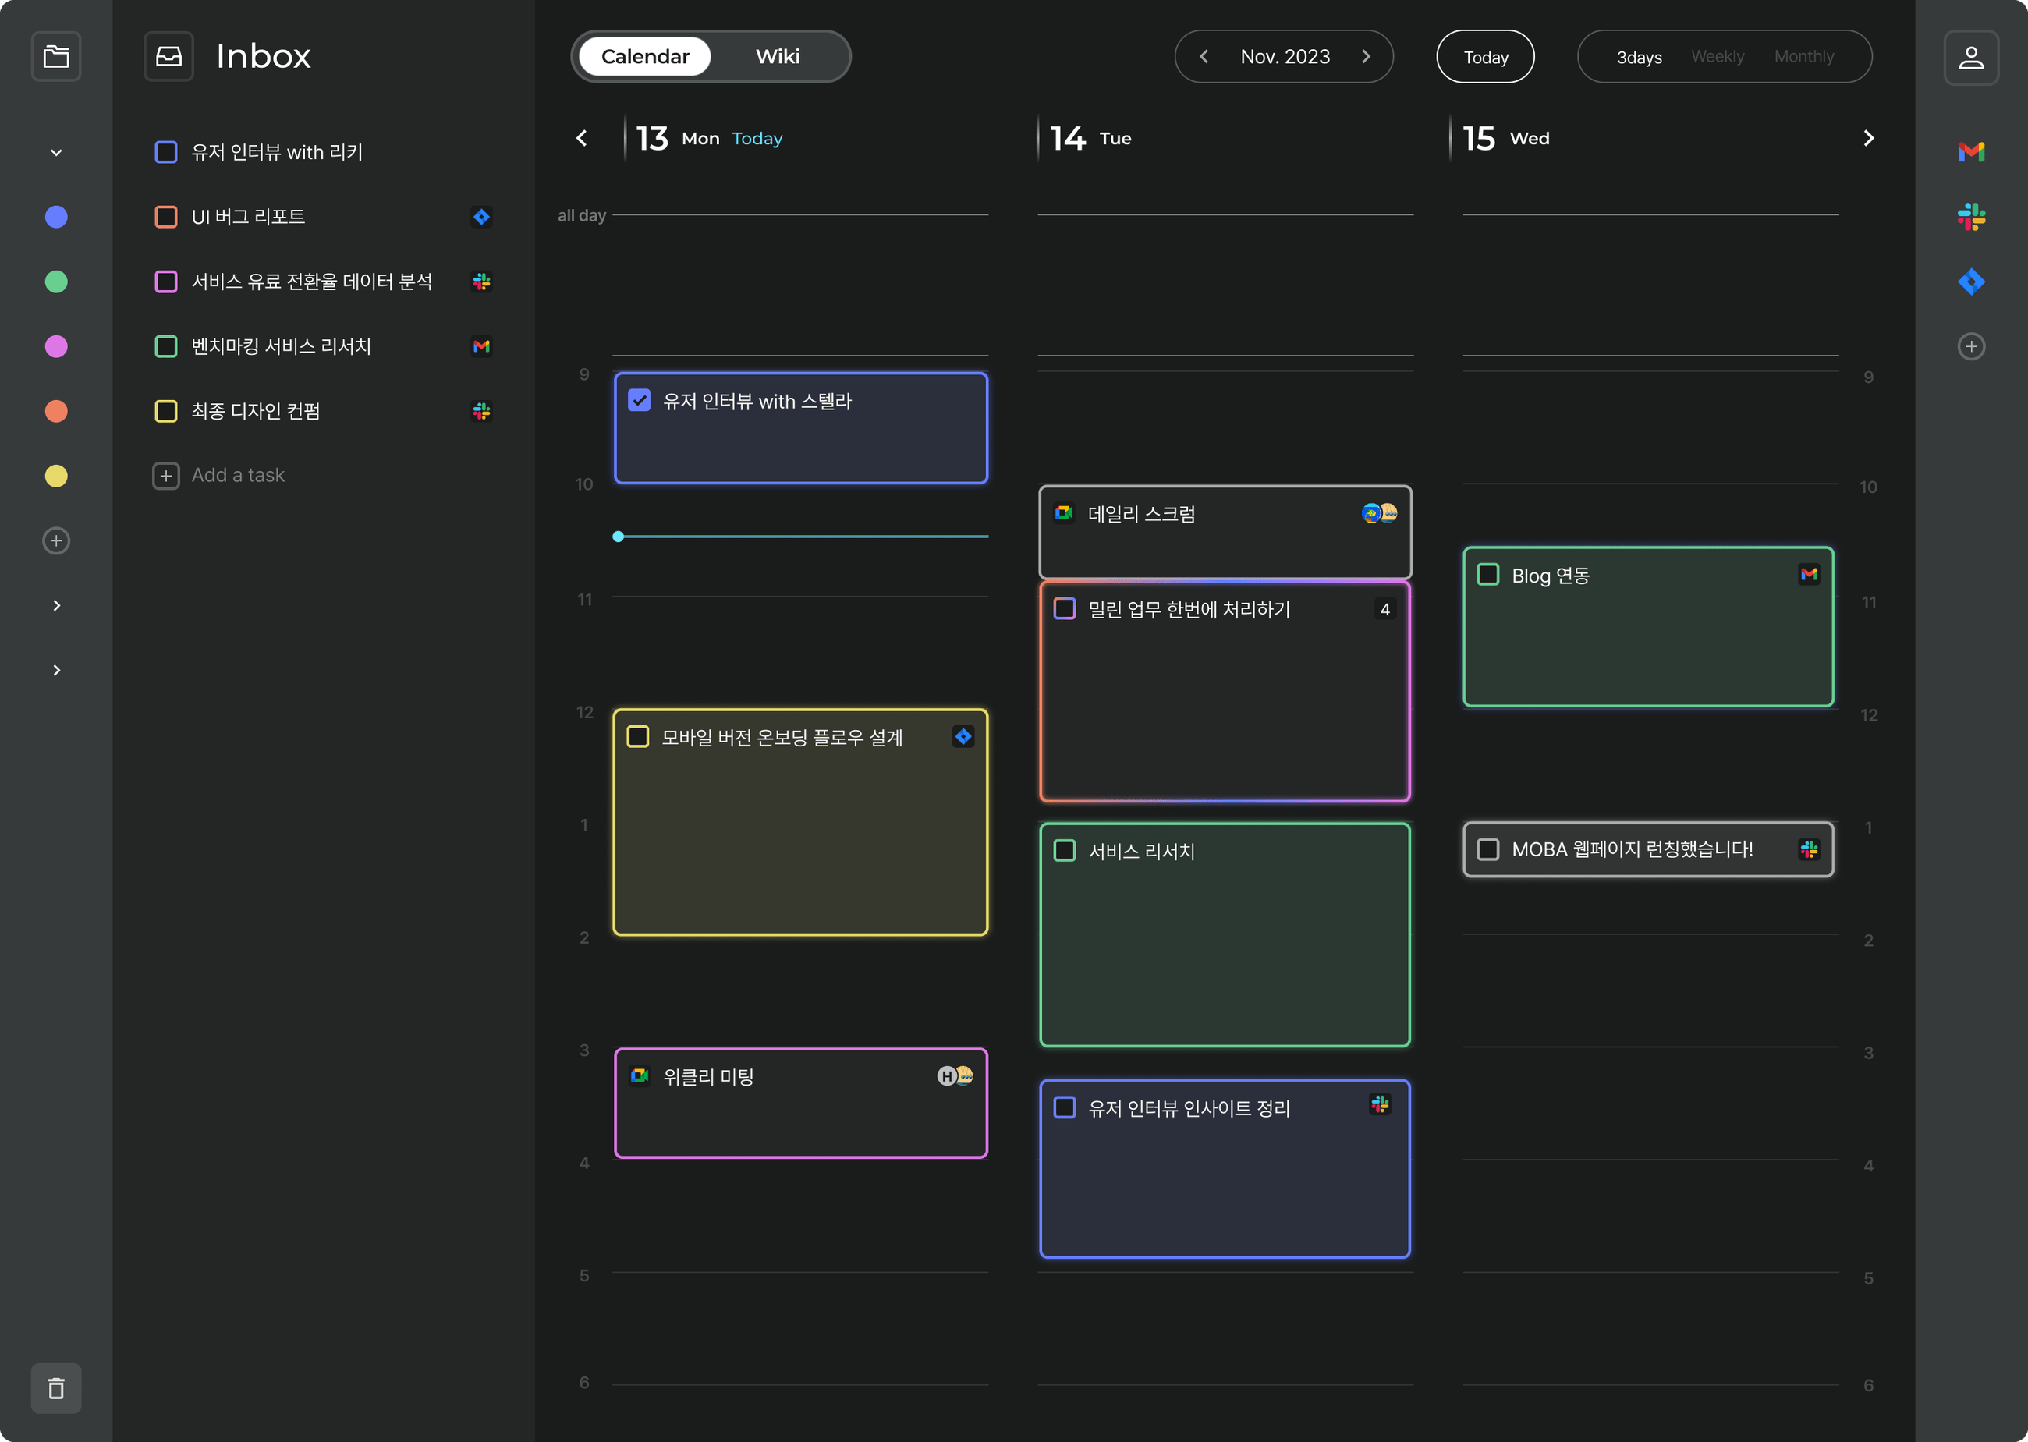Check the Blog 연동 event checkbox
Screen dimensions: 2028x1442
tap(1487, 575)
